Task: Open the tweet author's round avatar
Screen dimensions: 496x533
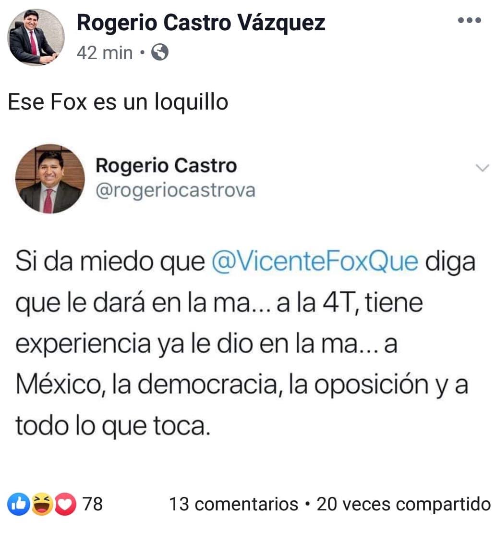Action: tap(50, 179)
